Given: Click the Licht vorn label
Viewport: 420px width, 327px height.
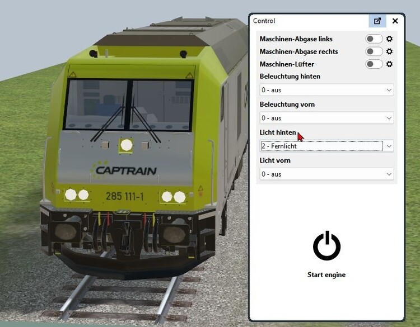Looking at the screenshot, I should point(275,160).
